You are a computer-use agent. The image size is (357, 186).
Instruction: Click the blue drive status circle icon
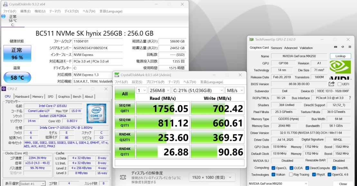point(3,16)
